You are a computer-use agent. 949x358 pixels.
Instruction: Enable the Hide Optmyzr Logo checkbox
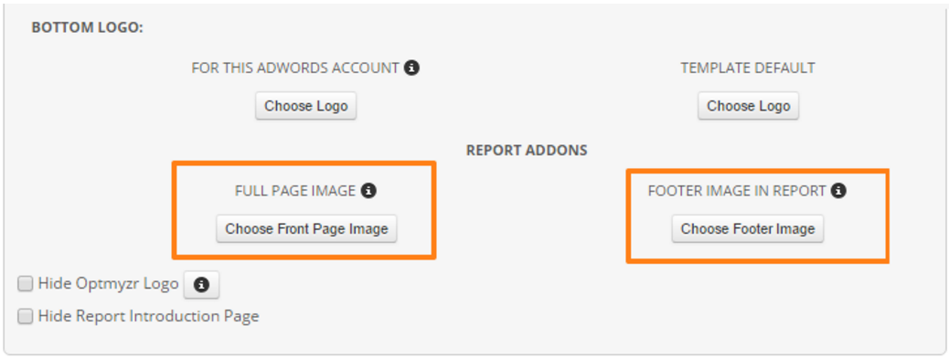[x=25, y=284]
